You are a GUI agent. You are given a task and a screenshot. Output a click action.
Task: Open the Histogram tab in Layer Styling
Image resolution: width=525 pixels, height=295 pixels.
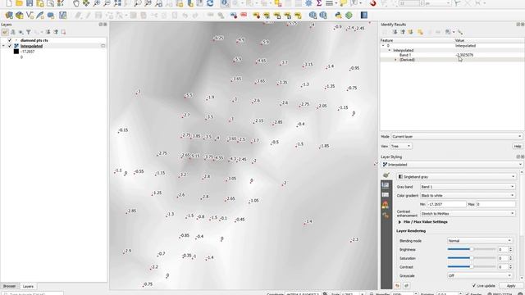pos(386,205)
